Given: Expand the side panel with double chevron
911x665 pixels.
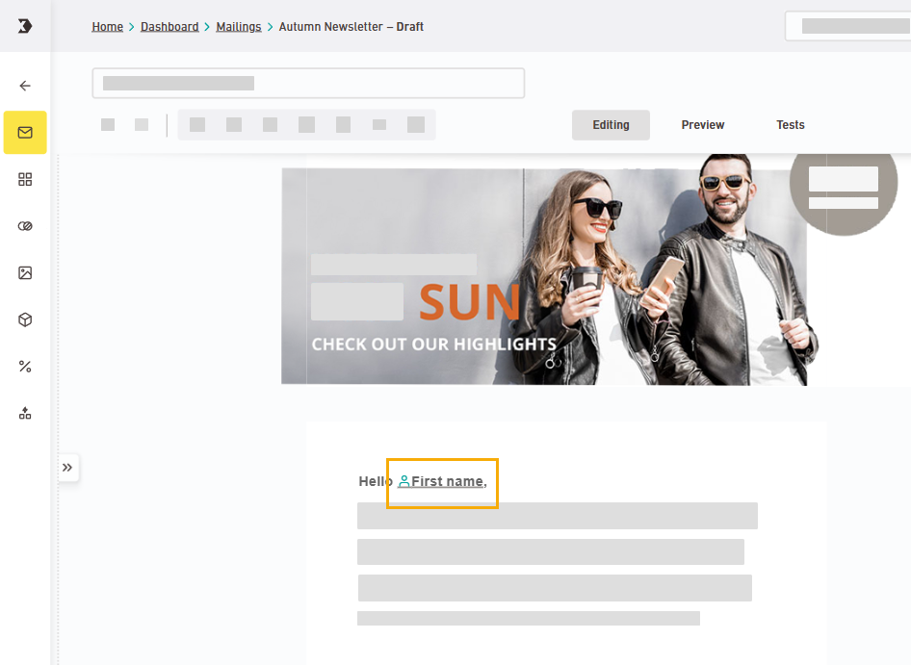Looking at the screenshot, I should pos(67,468).
